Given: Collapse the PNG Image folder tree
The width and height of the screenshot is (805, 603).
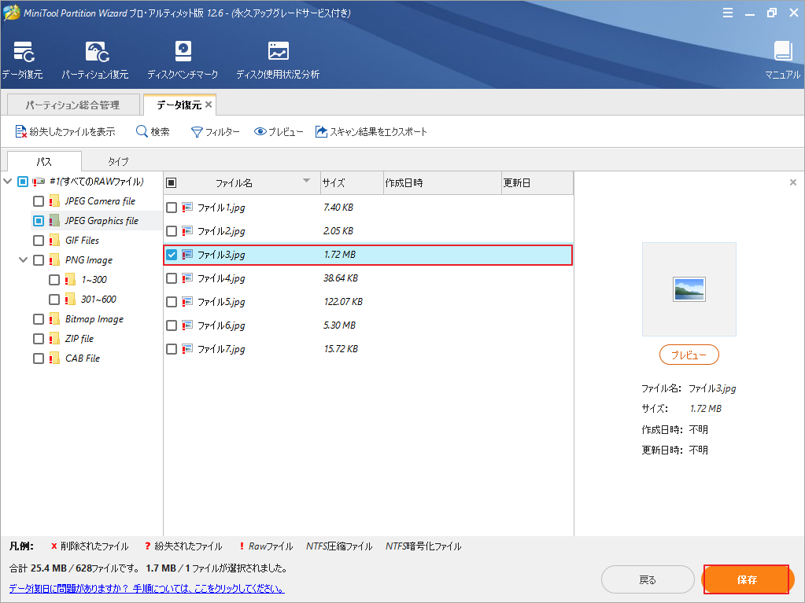Looking at the screenshot, I should coord(22,259).
